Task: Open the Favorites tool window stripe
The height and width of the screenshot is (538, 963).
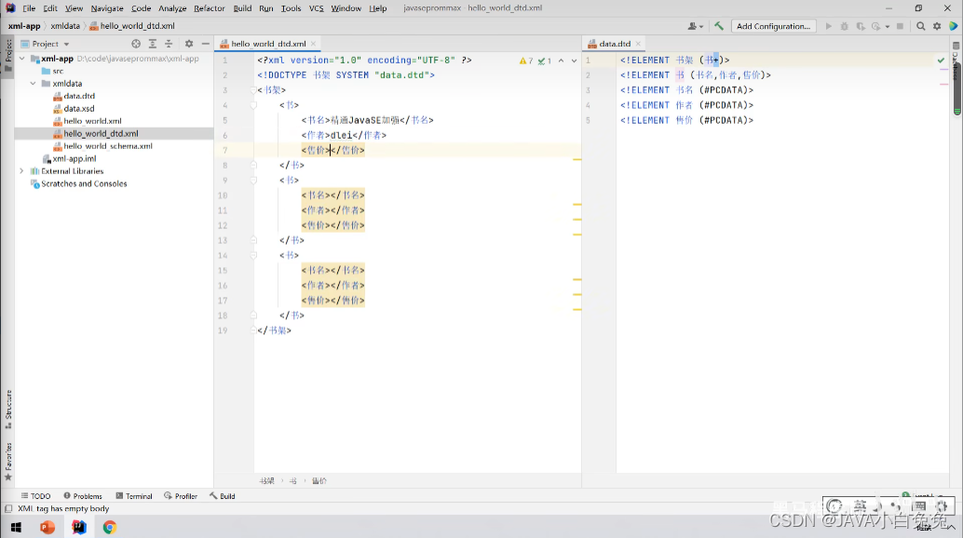Action: [x=8, y=462]
